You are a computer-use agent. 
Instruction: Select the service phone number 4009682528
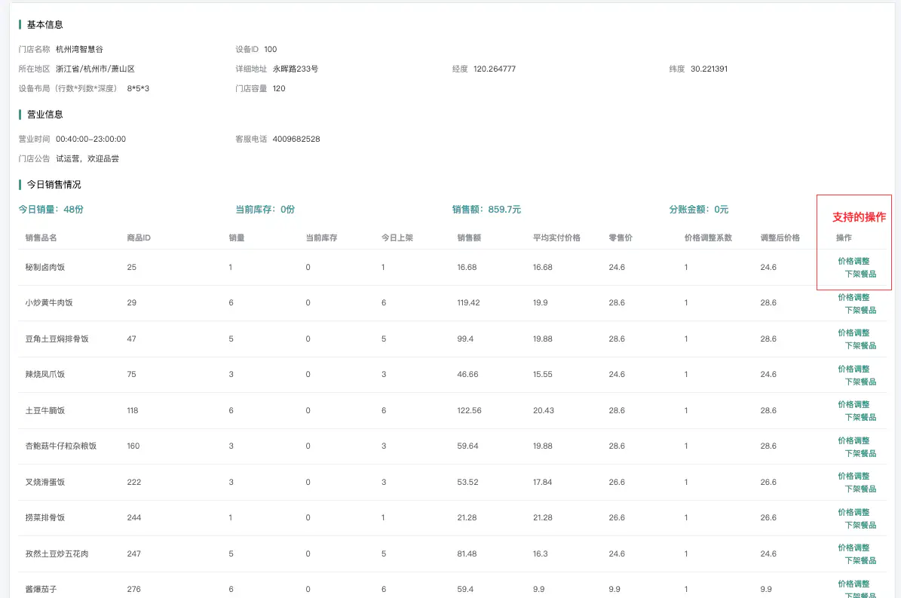click(x=296, y=139)
